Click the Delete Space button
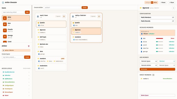This screenshot has height=99, width=177. [157, 95]
